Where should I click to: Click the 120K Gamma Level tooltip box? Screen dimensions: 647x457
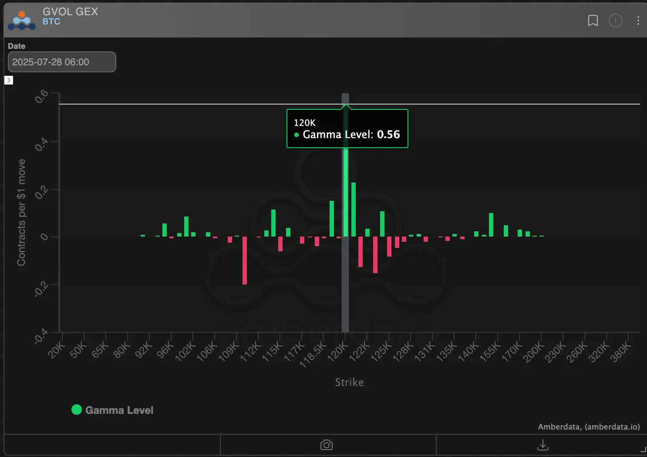coord(347,129)
